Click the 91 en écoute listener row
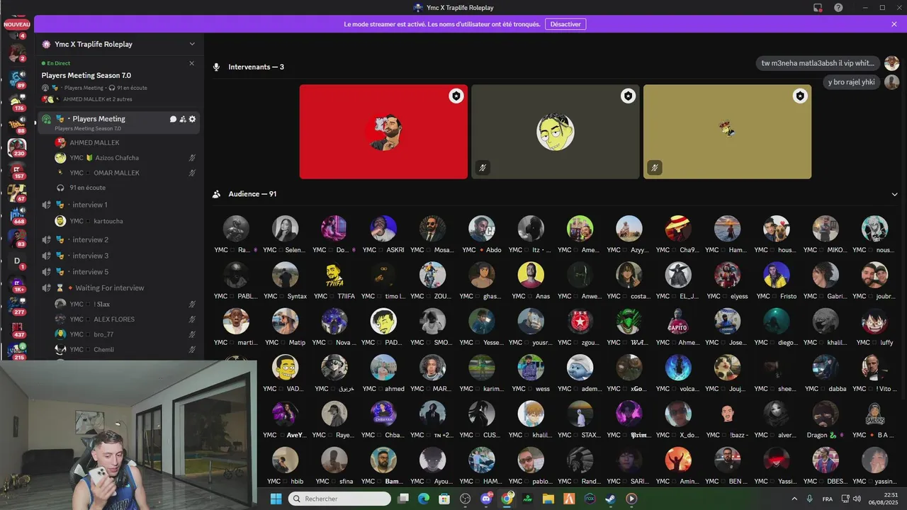 point(125,188)
